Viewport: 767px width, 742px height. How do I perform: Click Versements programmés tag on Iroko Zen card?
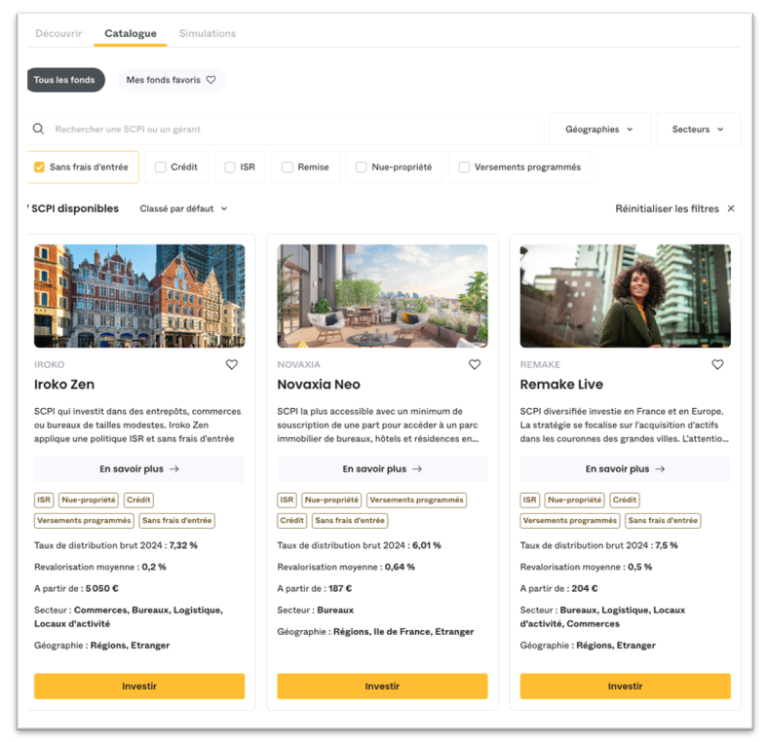pyautogui.click(x=84, y=521)
